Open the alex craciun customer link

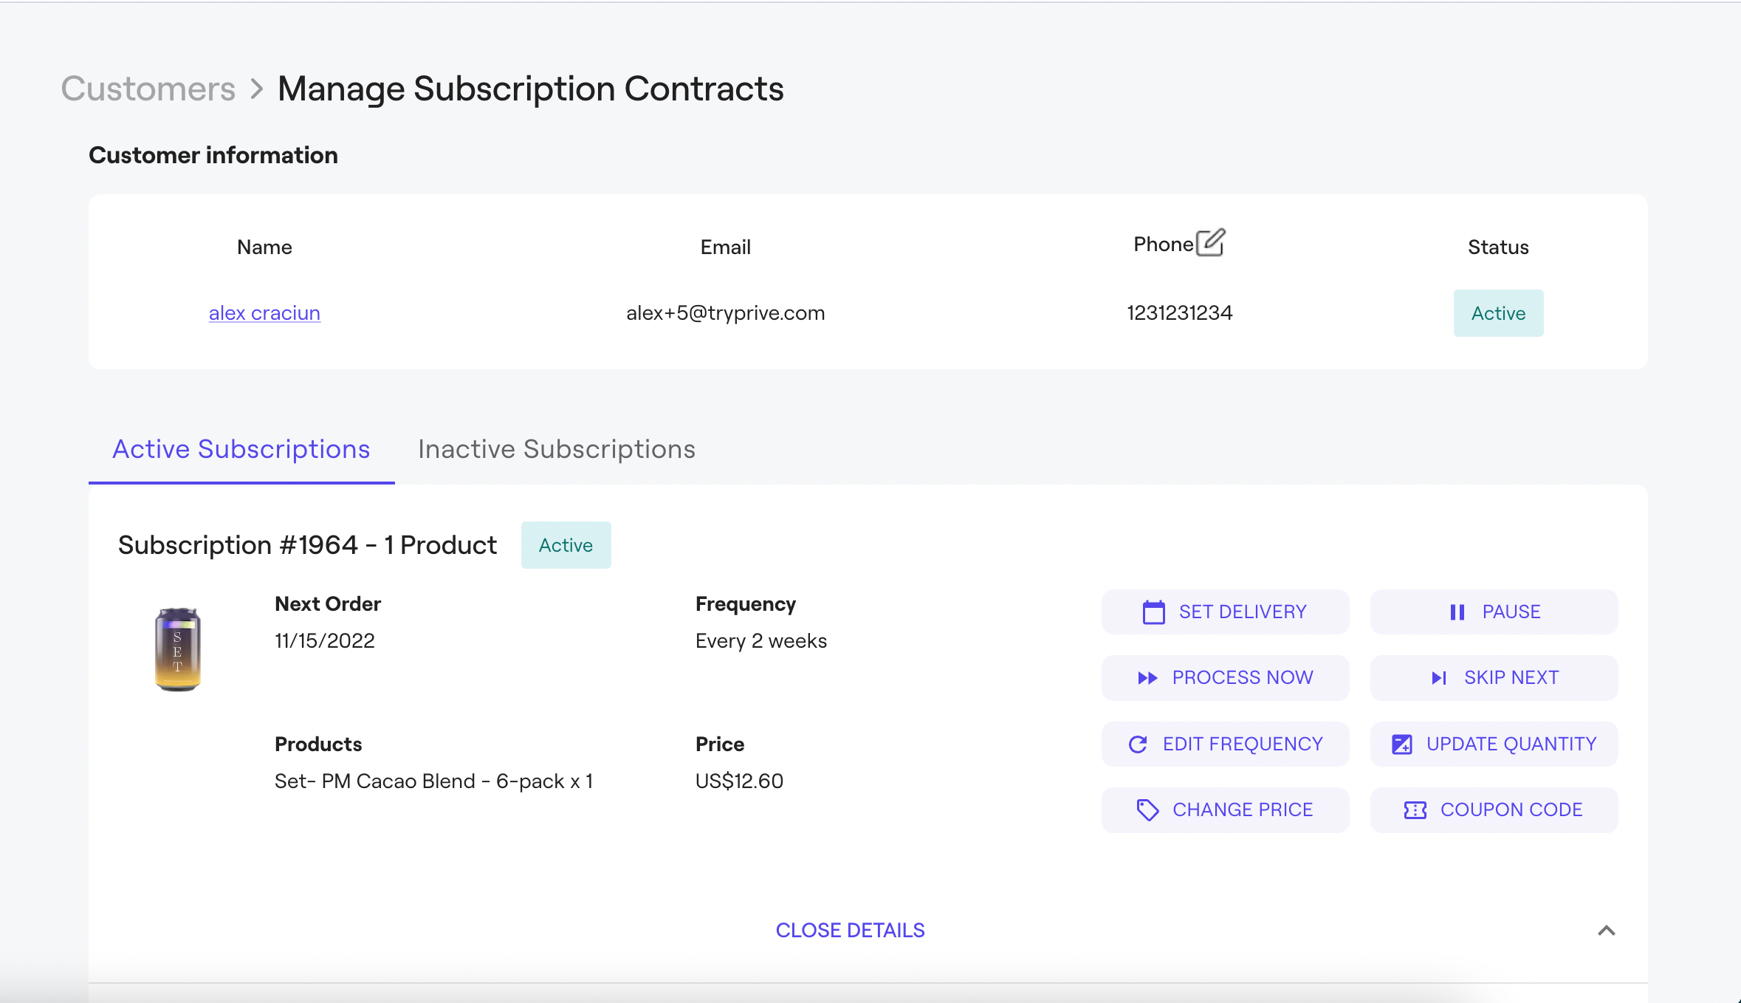click(x=264, y=313)
